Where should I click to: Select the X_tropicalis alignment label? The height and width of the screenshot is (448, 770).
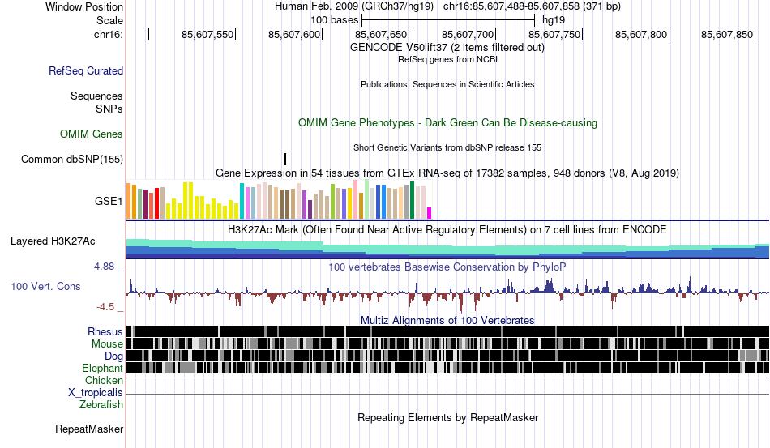96,393
